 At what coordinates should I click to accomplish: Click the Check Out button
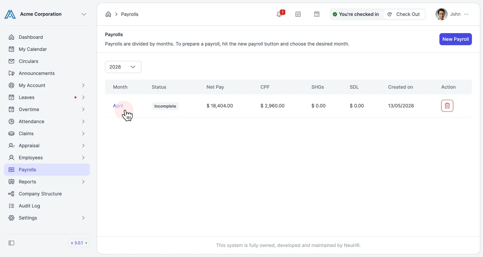404,14
